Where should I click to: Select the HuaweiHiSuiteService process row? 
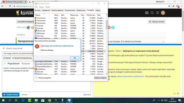click(70, 67)
